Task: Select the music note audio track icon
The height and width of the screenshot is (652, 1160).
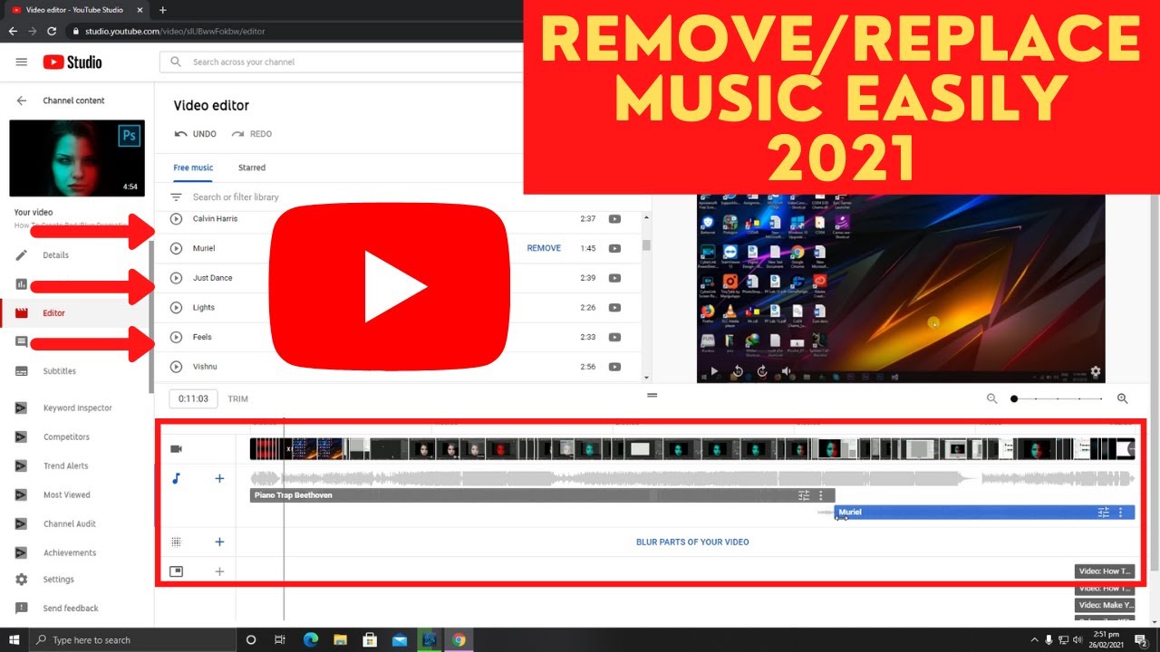Action: (176, 478)
